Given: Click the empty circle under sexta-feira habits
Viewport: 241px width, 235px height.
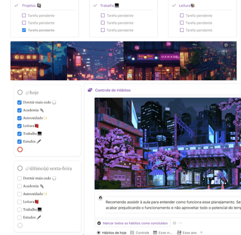Looking at the screenshot, I should [x=20, y=225].
